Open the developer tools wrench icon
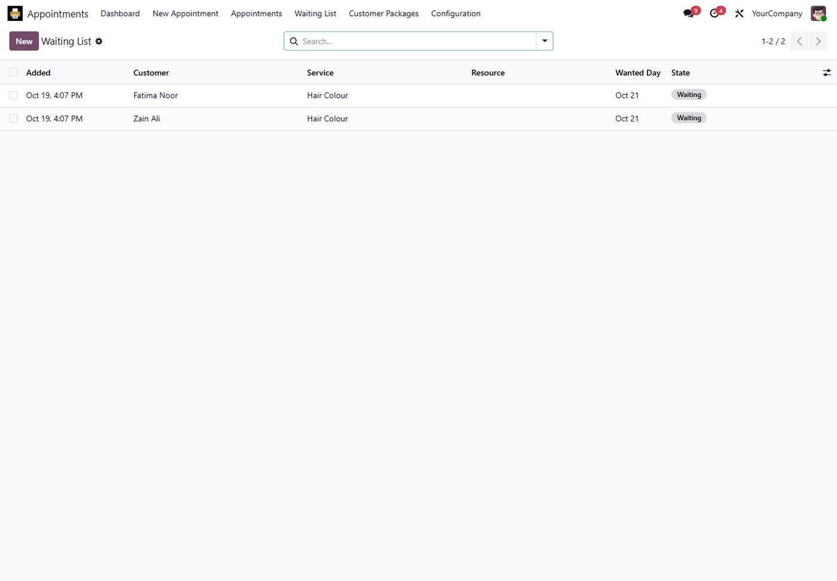The width and height of the screenshot is (837, 581). pos(740,13)
